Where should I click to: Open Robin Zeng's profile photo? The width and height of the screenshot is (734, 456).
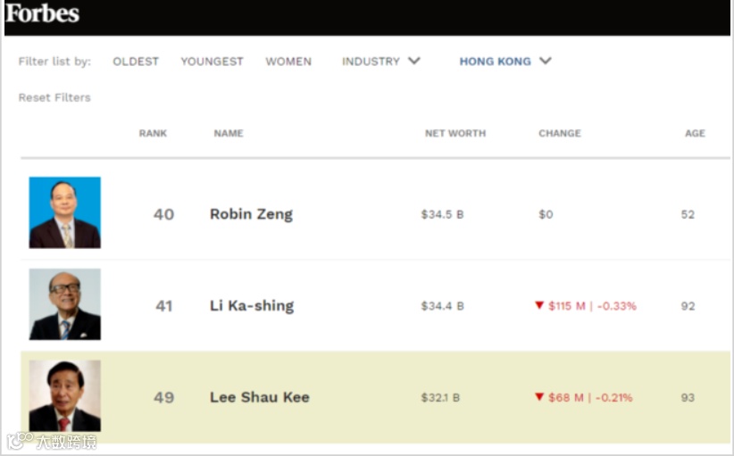click(64, 212)
